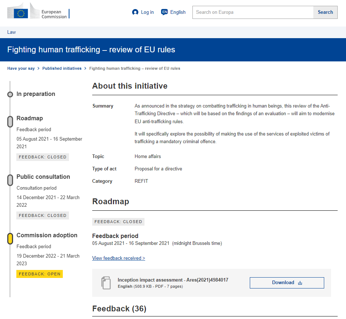Go to Have your say breadcrumb
This screenshot has width=346, height=319.
[x=21, y=68]
